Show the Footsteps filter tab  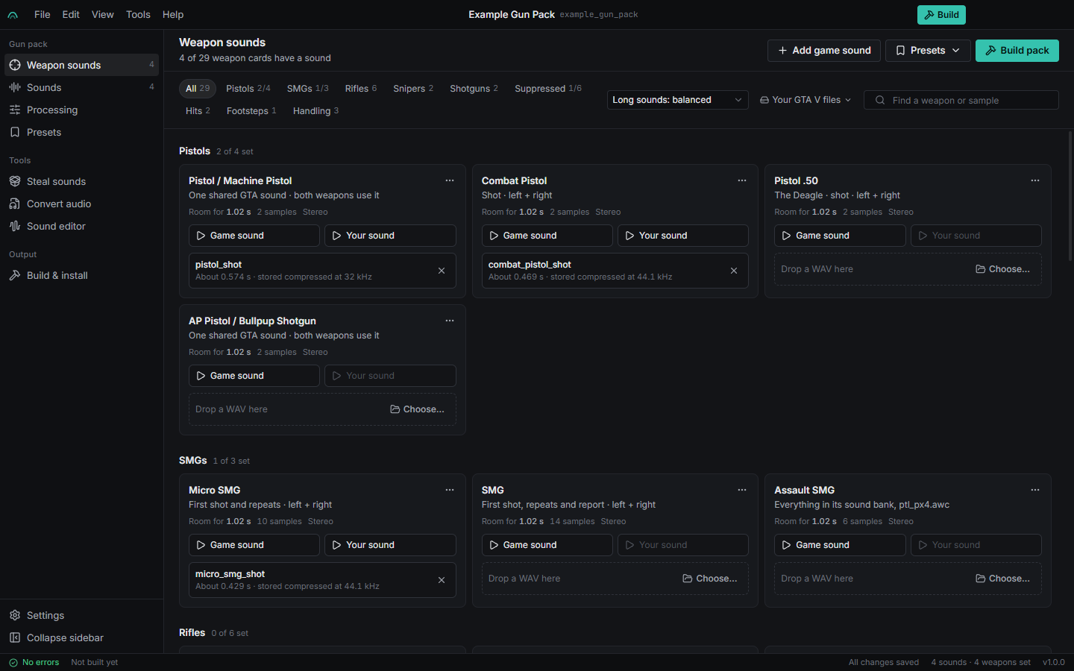click(x=251, y=111)
